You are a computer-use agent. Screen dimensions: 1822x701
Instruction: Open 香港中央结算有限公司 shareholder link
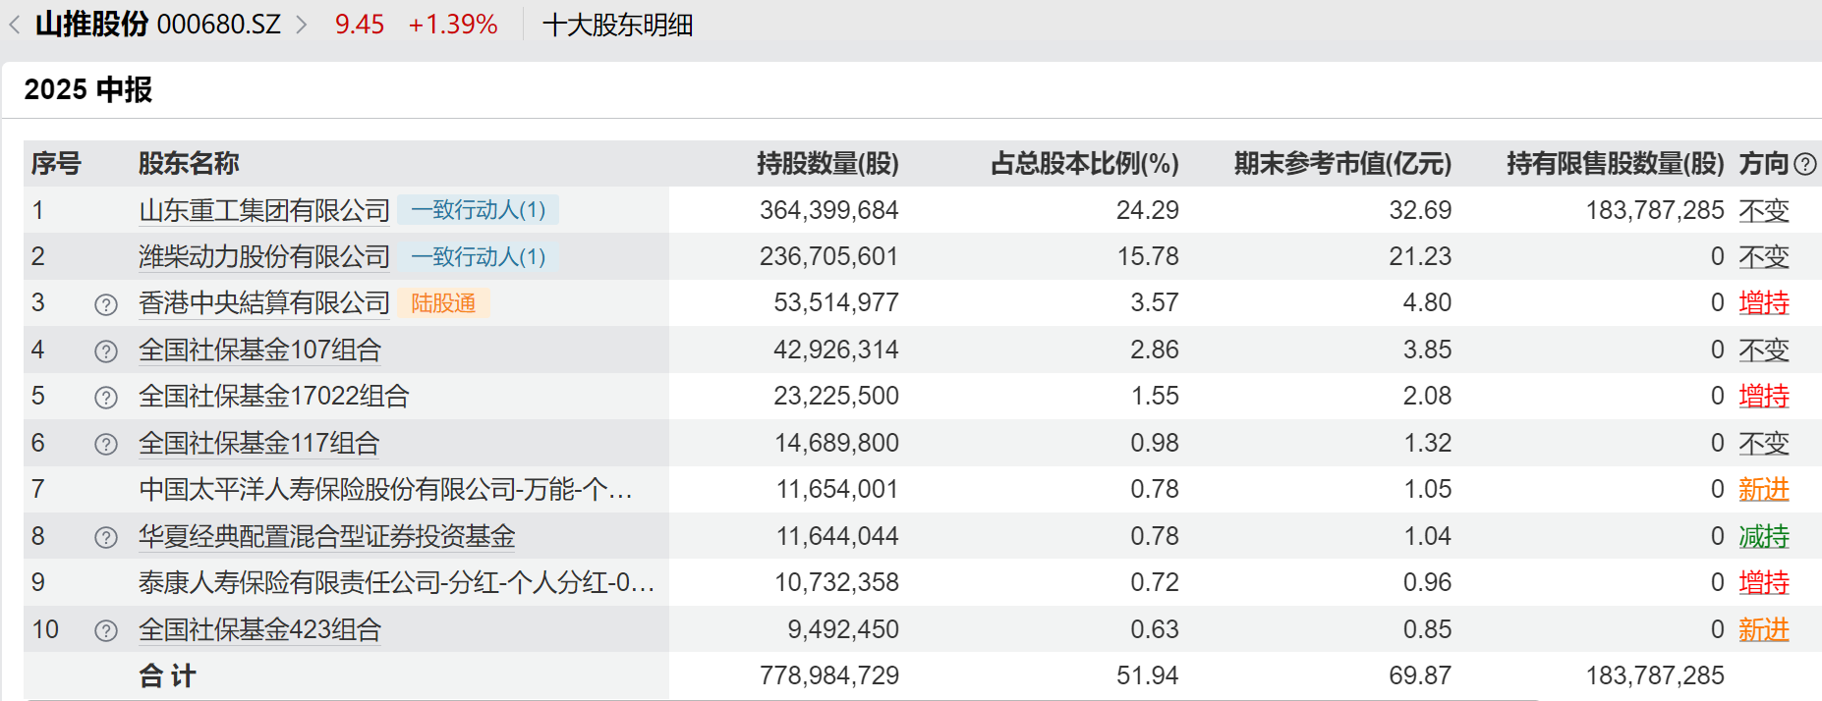[x=264, y=303]
